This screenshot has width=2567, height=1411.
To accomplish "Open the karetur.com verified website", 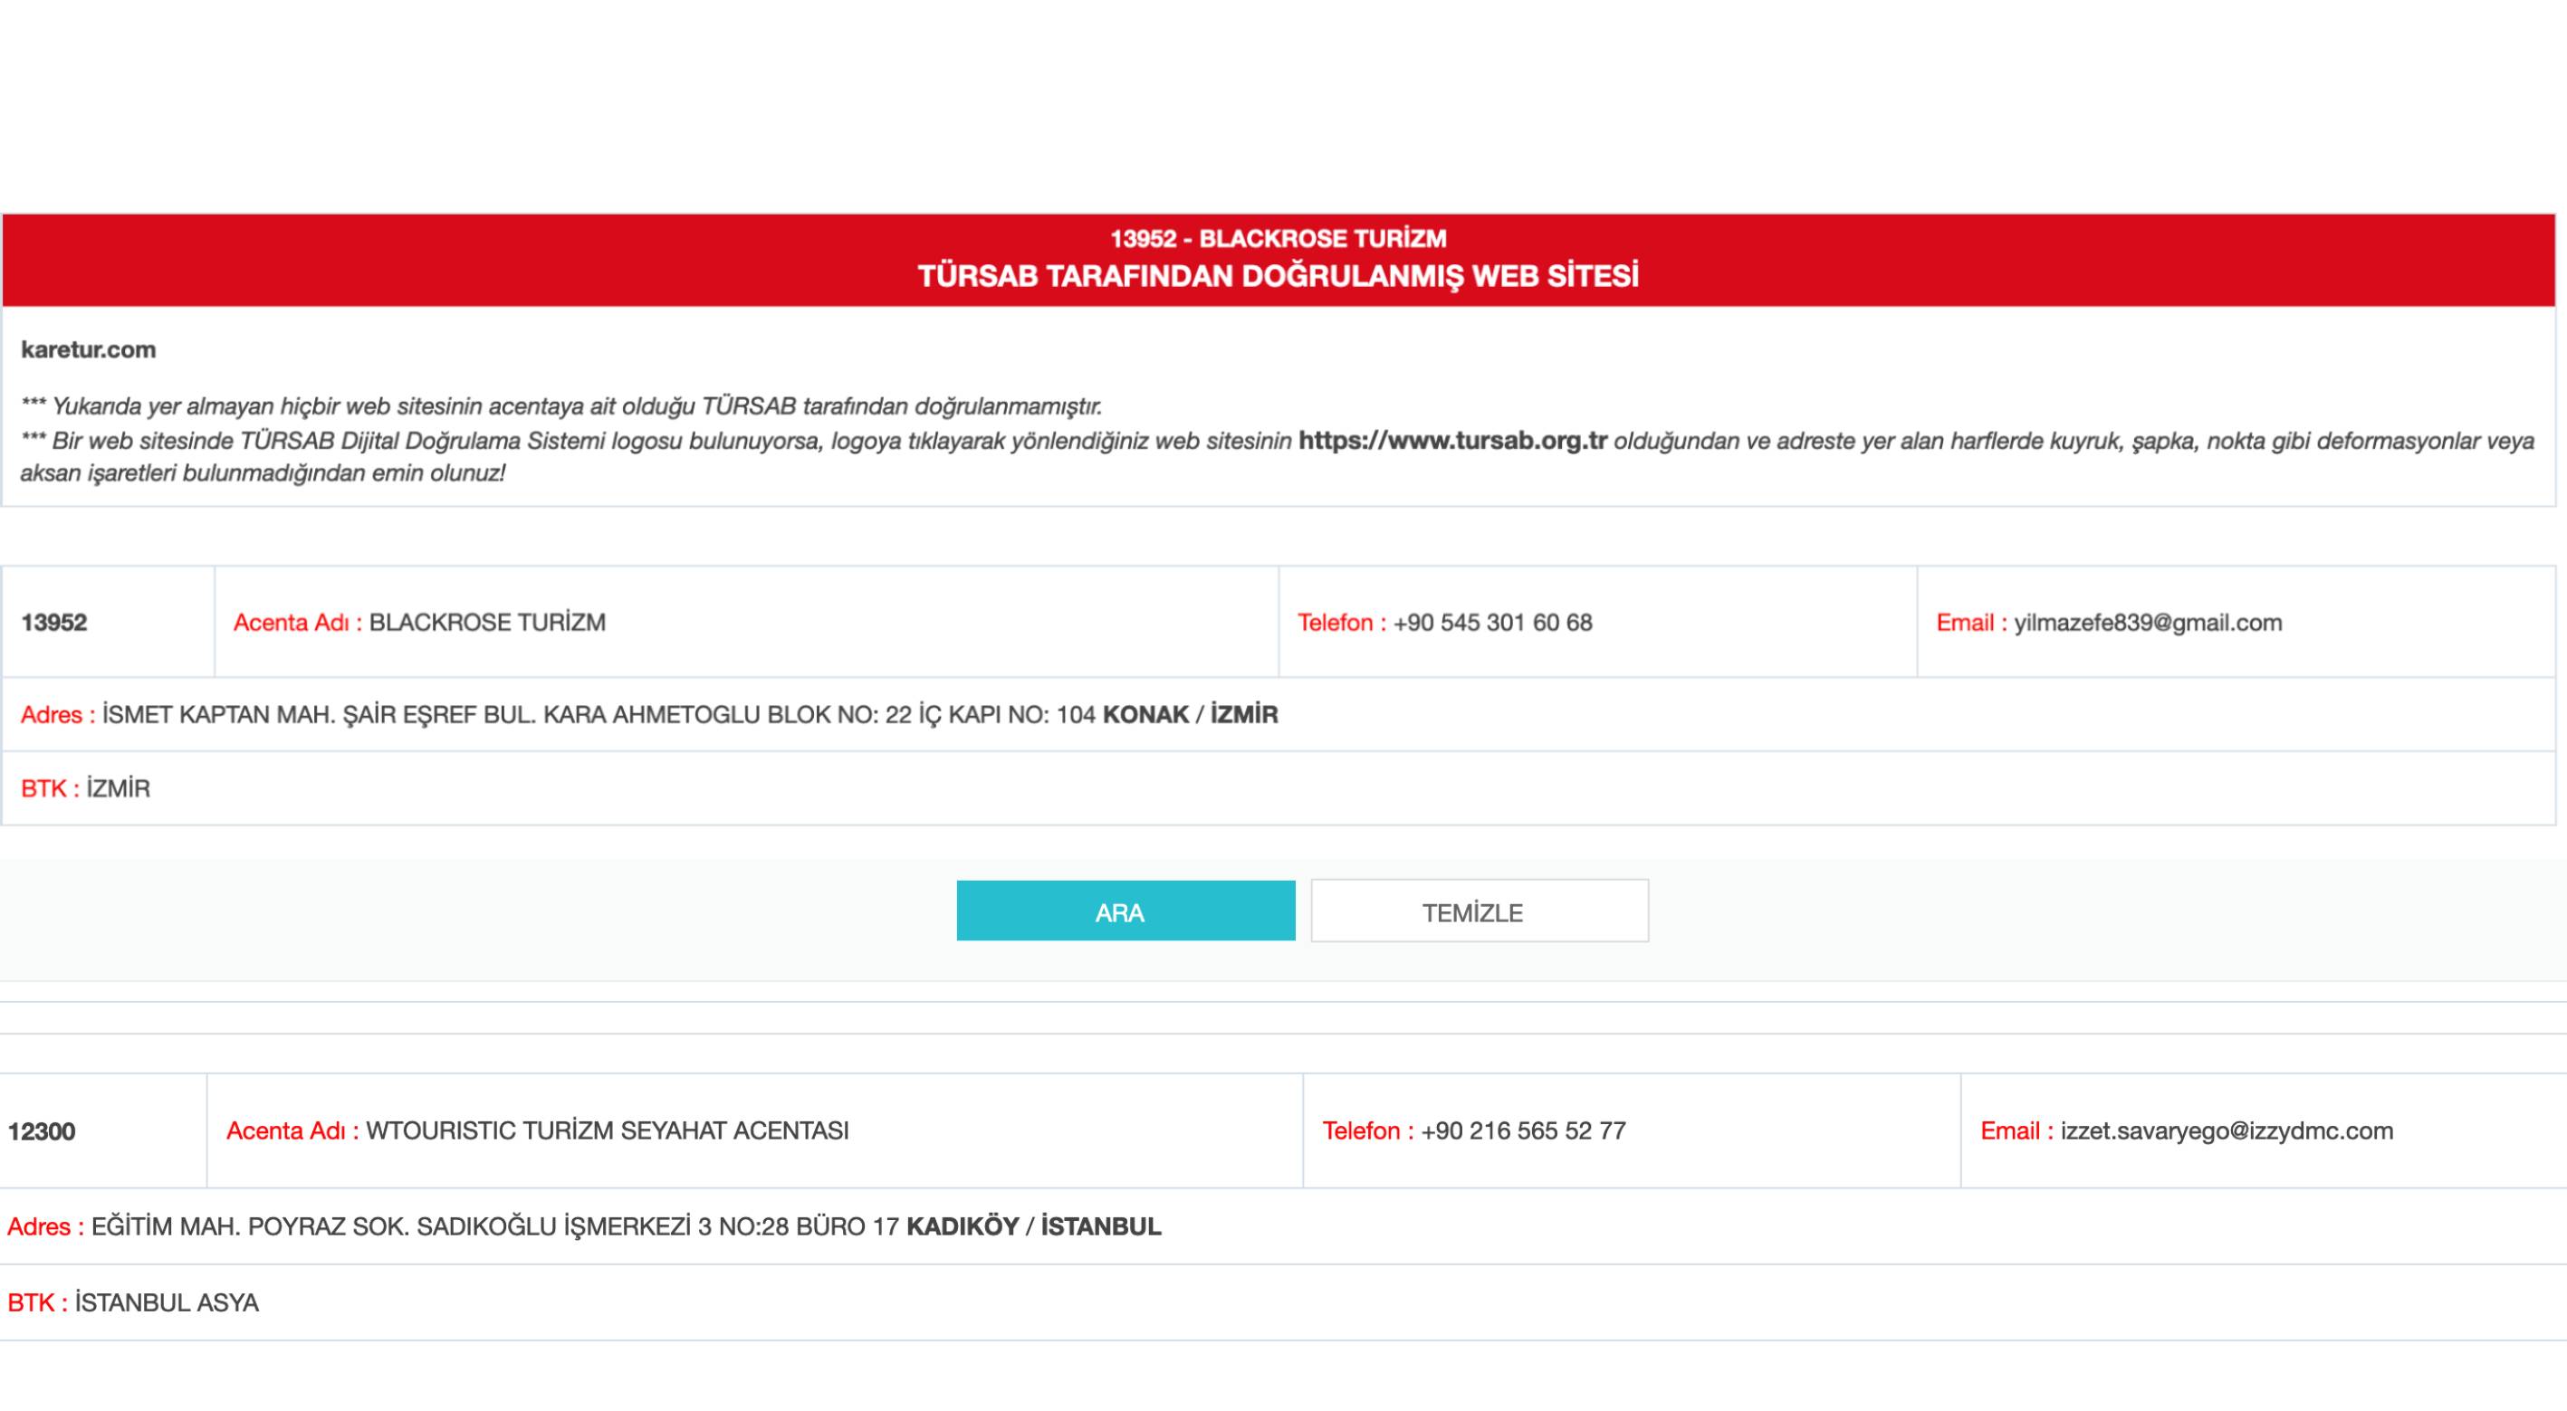I will click(x=88, y=349).
